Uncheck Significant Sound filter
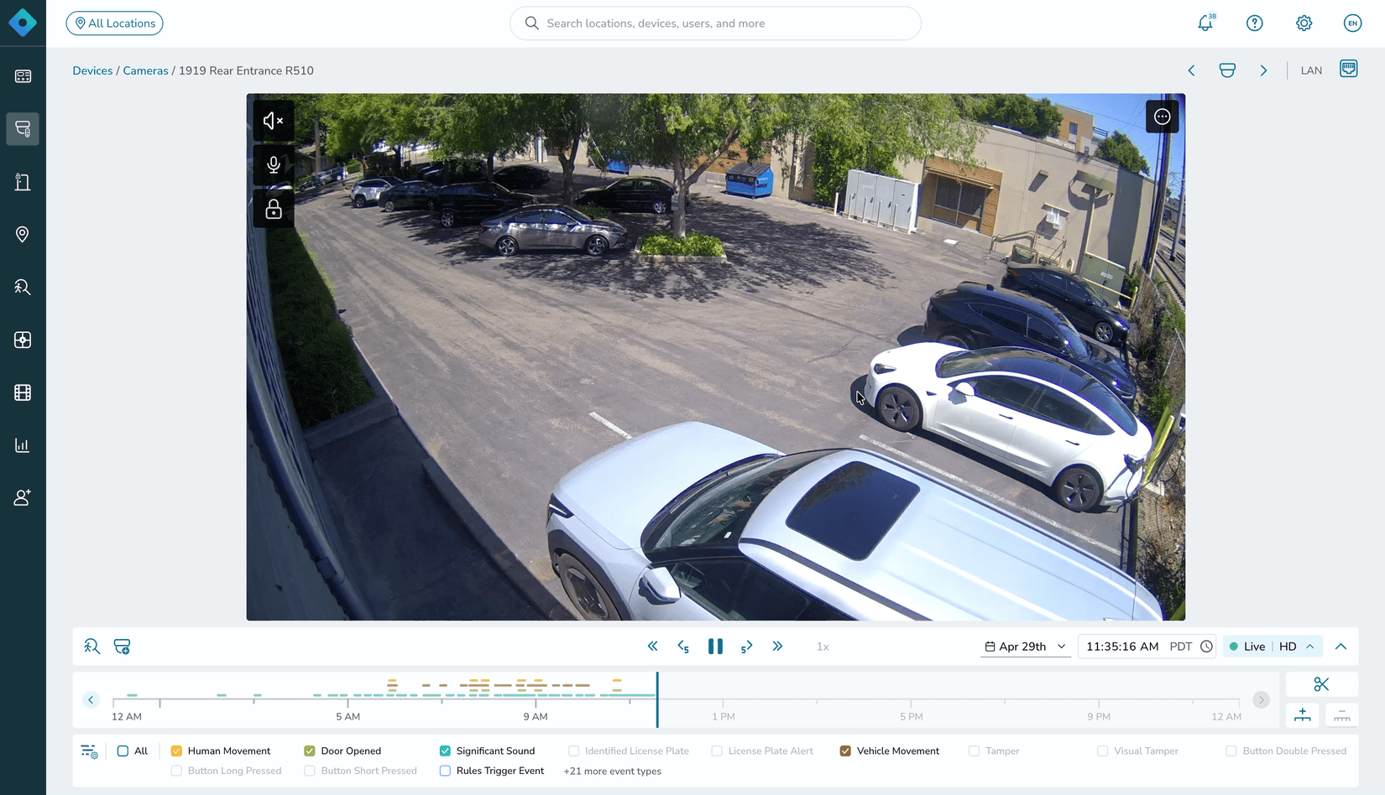The width and height of the screenshot is (1385, 795). point(445,751)
